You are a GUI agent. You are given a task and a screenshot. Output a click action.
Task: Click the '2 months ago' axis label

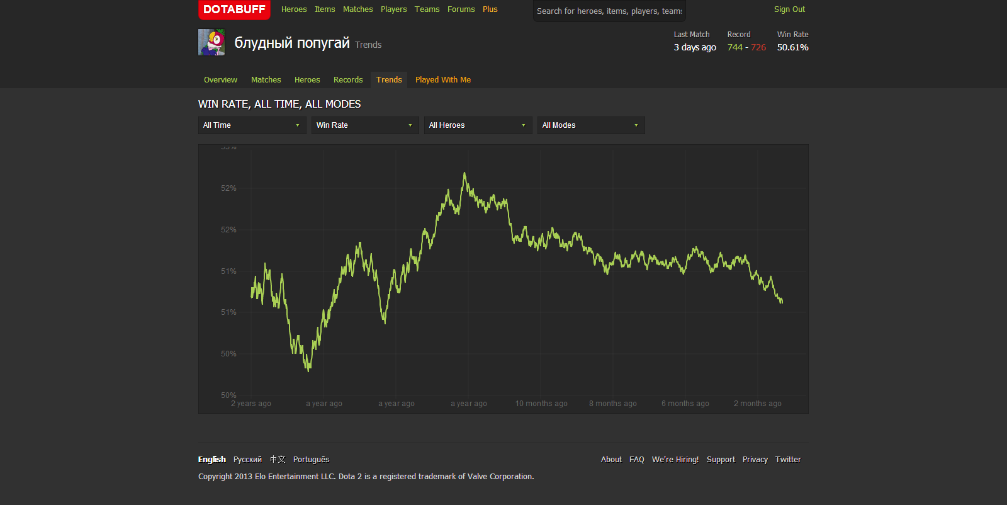758,404
